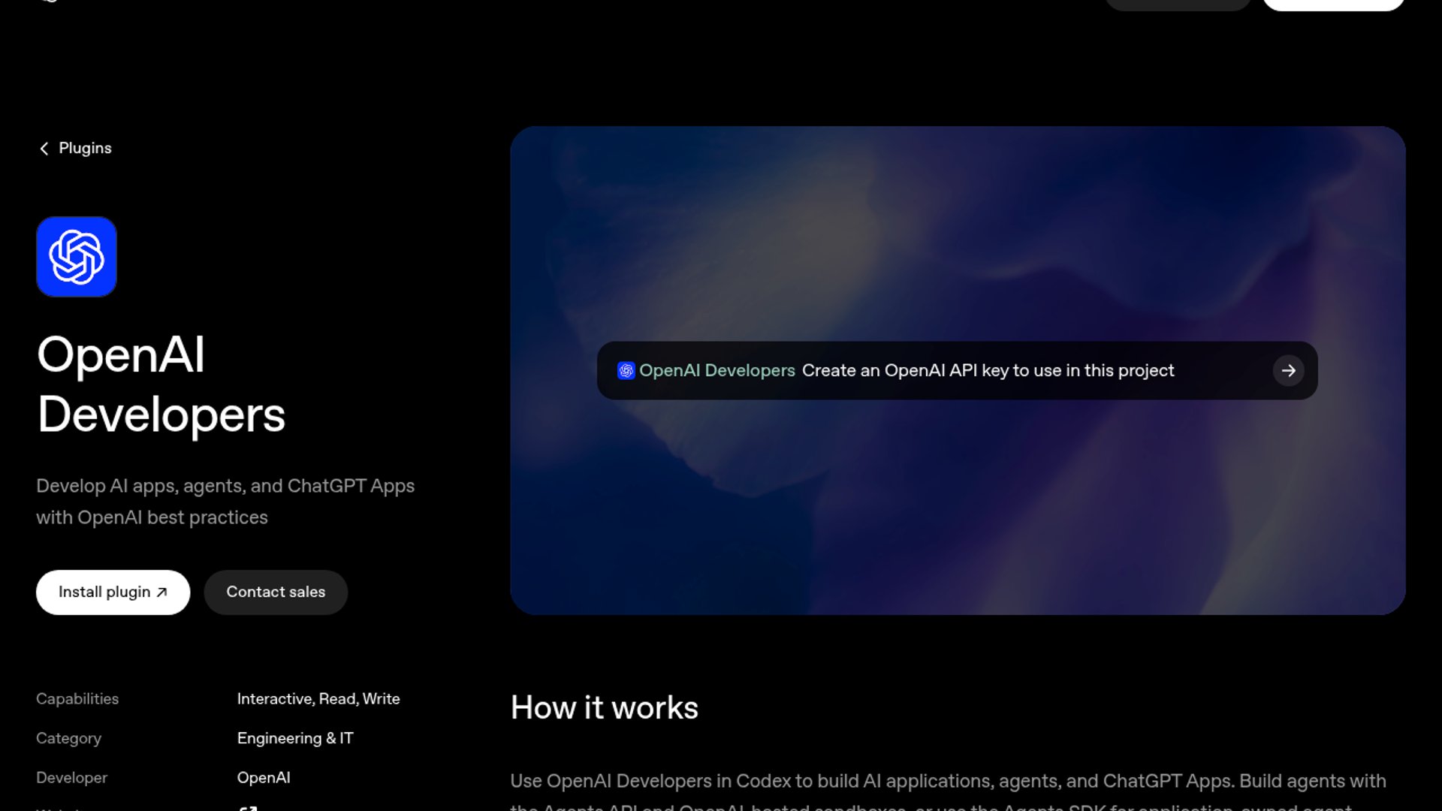The image size is (1442, 811).
Task: Click the Install plugin button
Action: pos(113,592)
